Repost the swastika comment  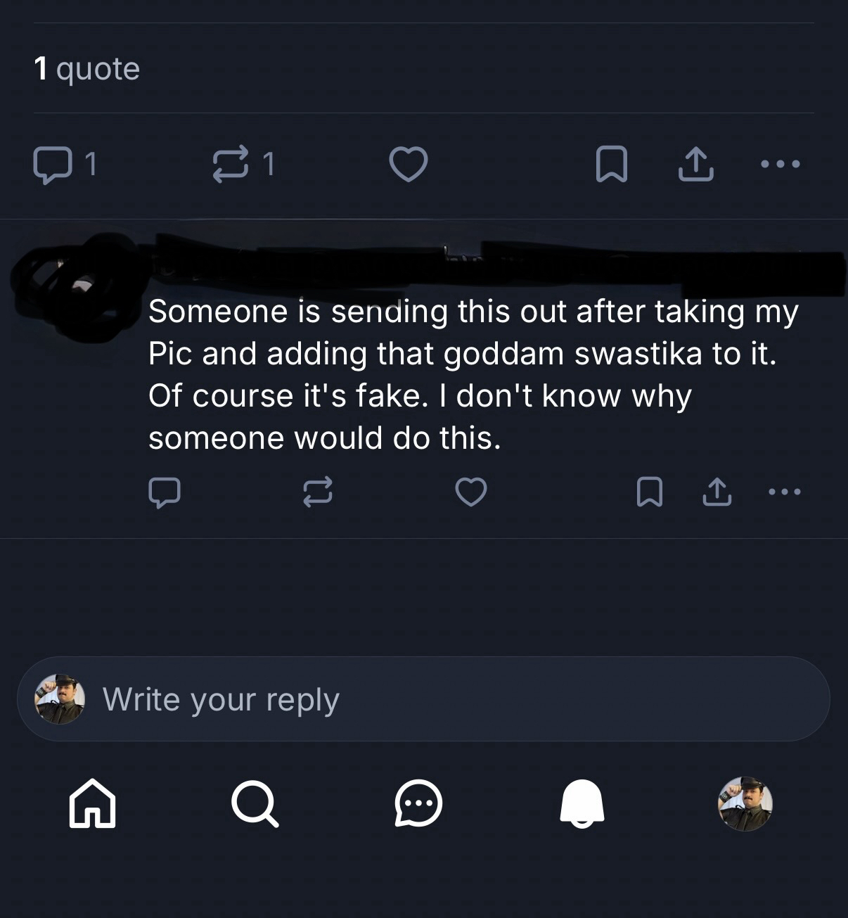coord(317,492)
